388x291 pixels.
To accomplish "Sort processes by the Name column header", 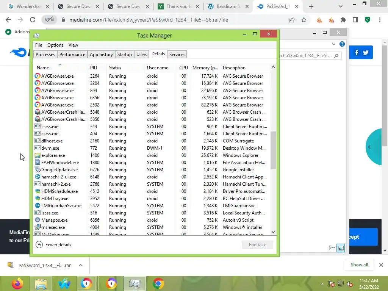I will (x=60, y=67).
